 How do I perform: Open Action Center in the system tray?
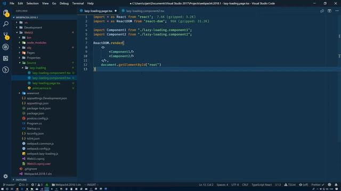(x=337, y=189)
